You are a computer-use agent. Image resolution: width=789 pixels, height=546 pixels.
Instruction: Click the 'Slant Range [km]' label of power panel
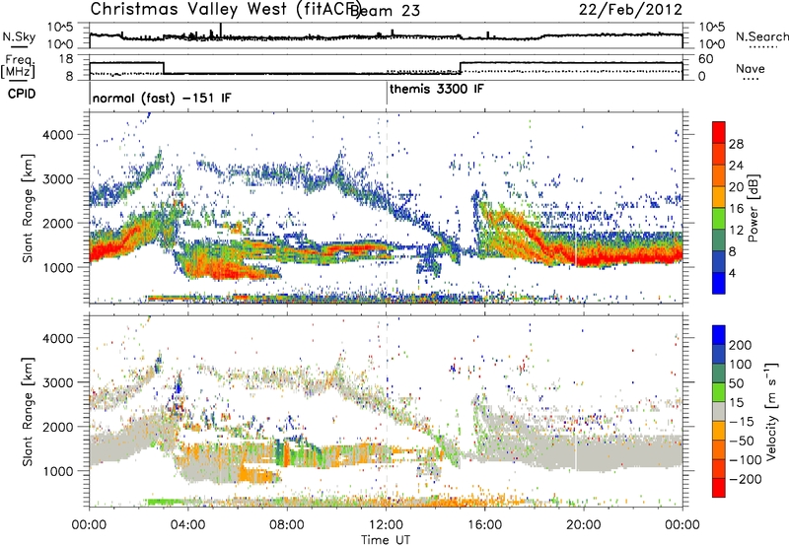(28, 208)
